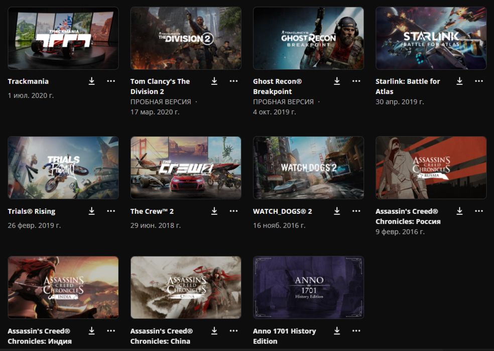Screen dimensions: 494x351
Task: Click download icon for The Division 2
Action: coord(214,81)
